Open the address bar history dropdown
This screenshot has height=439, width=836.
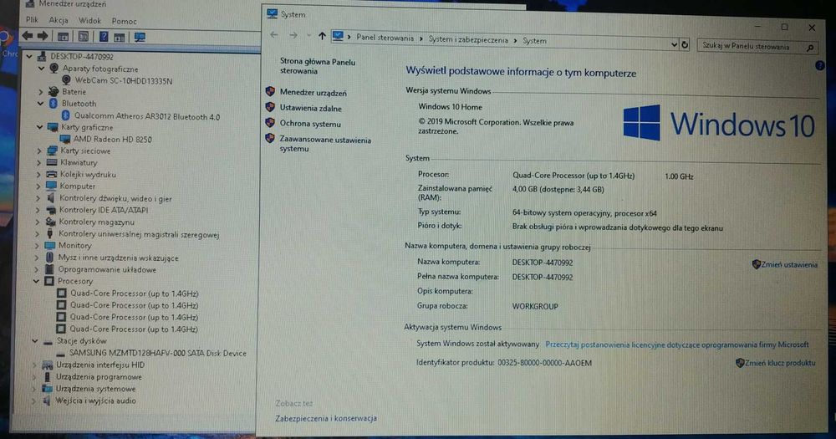tap(674, 44)
